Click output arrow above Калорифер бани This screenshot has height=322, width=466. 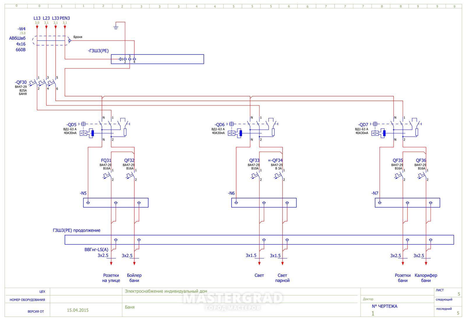[426, 263]
